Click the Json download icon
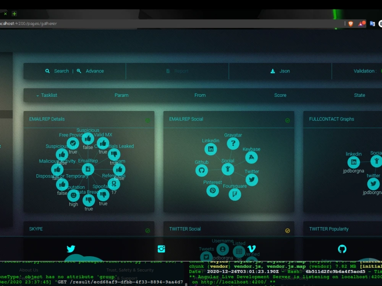The image size is (382, 286). point(273,71)
